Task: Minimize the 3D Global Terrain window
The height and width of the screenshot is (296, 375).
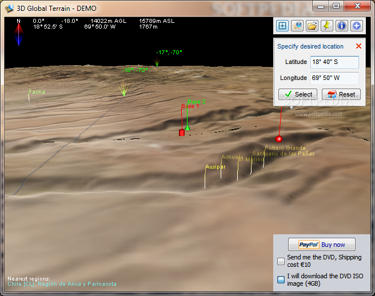Action: 321,6
